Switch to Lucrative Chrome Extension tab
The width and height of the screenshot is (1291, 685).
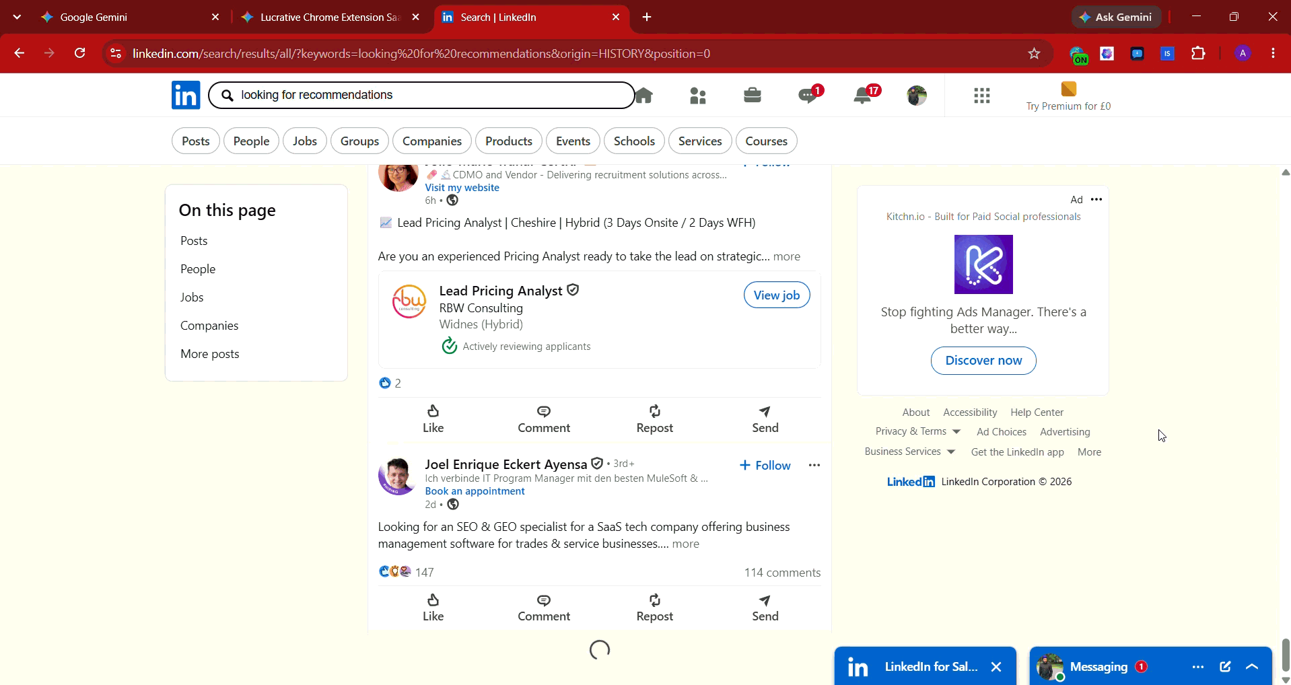click(x=330, y=17)
